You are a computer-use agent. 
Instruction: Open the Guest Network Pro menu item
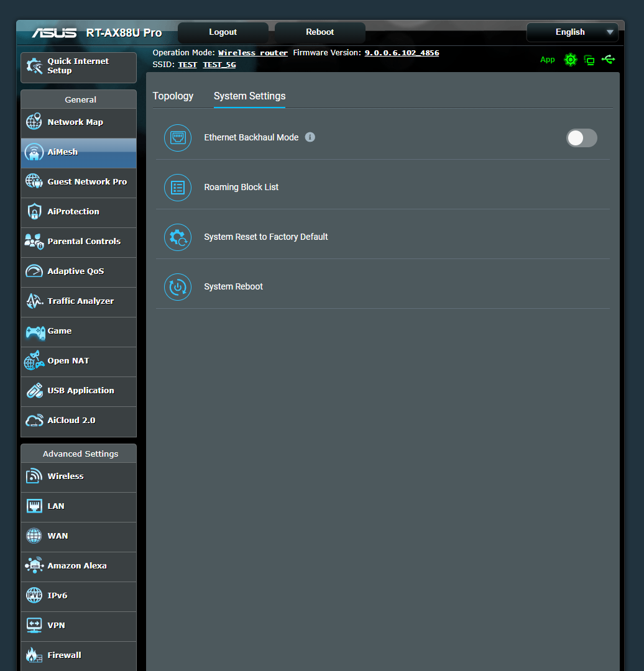click(x=79, y=183)
